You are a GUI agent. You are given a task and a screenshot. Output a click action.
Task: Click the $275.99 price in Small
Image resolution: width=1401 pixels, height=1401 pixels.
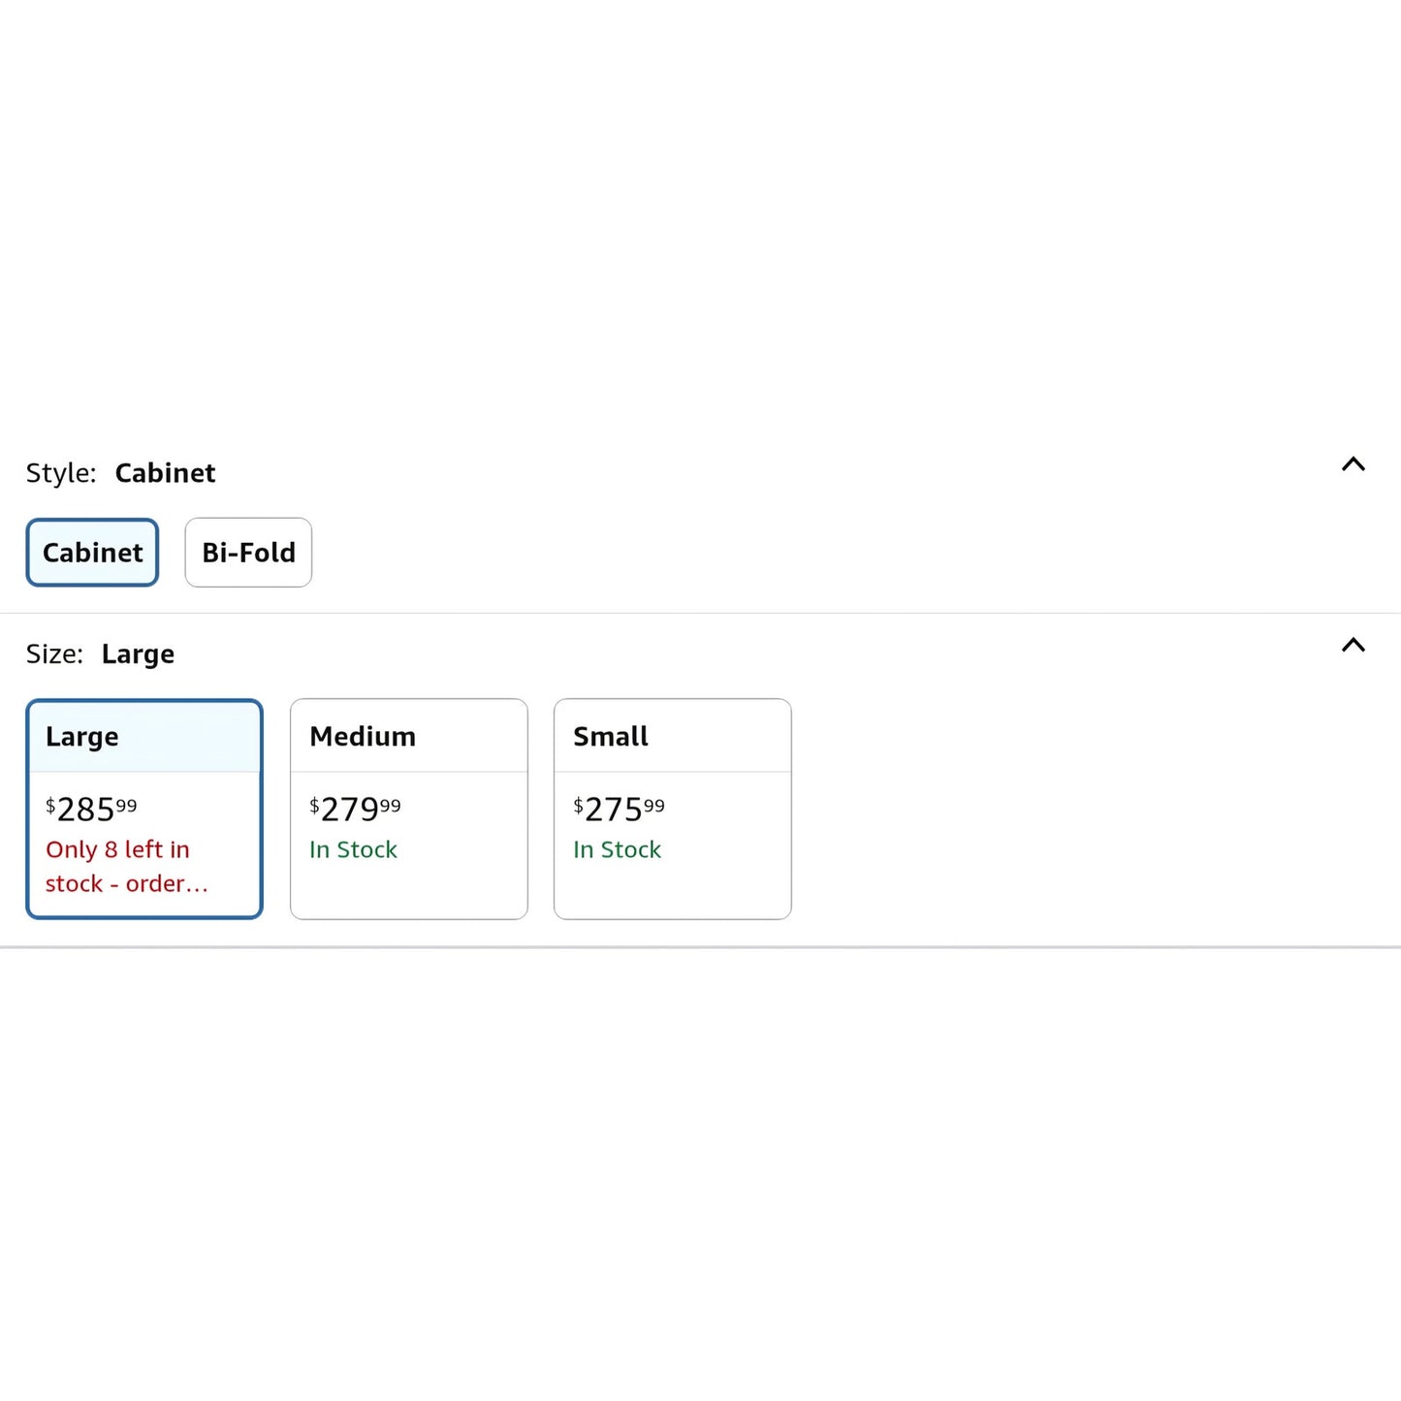click(619, 809)
